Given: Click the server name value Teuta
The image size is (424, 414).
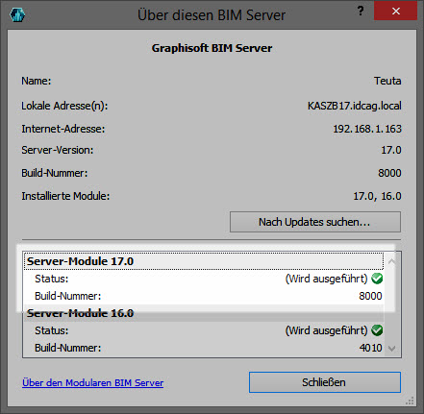Looking at the screenshot, I should [x=387, y=81].
